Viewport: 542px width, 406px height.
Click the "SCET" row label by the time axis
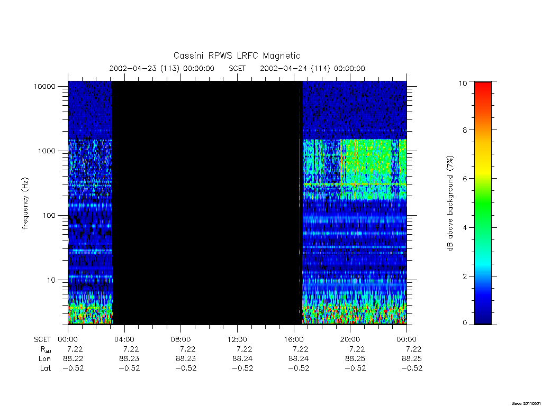(42, 339)
